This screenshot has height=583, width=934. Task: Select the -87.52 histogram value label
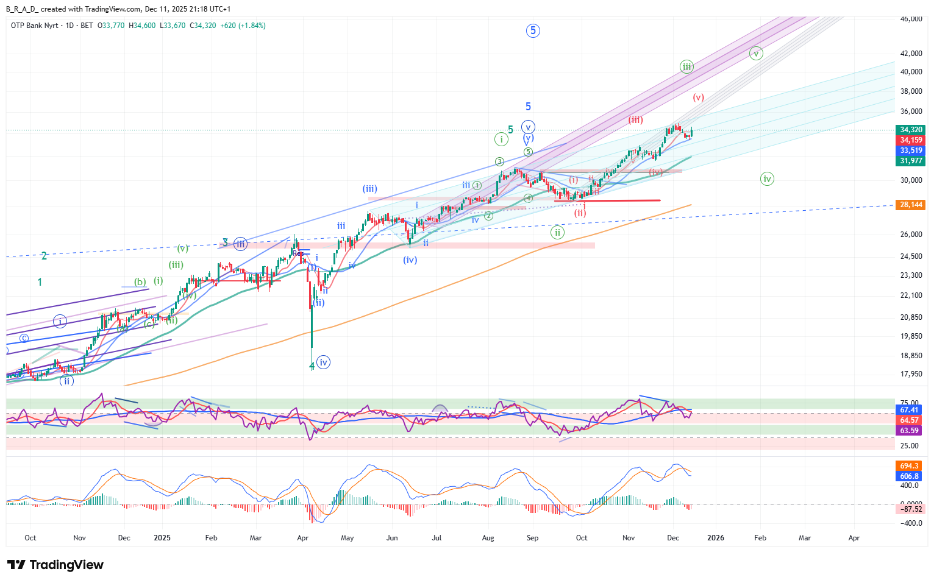point(911,509)
